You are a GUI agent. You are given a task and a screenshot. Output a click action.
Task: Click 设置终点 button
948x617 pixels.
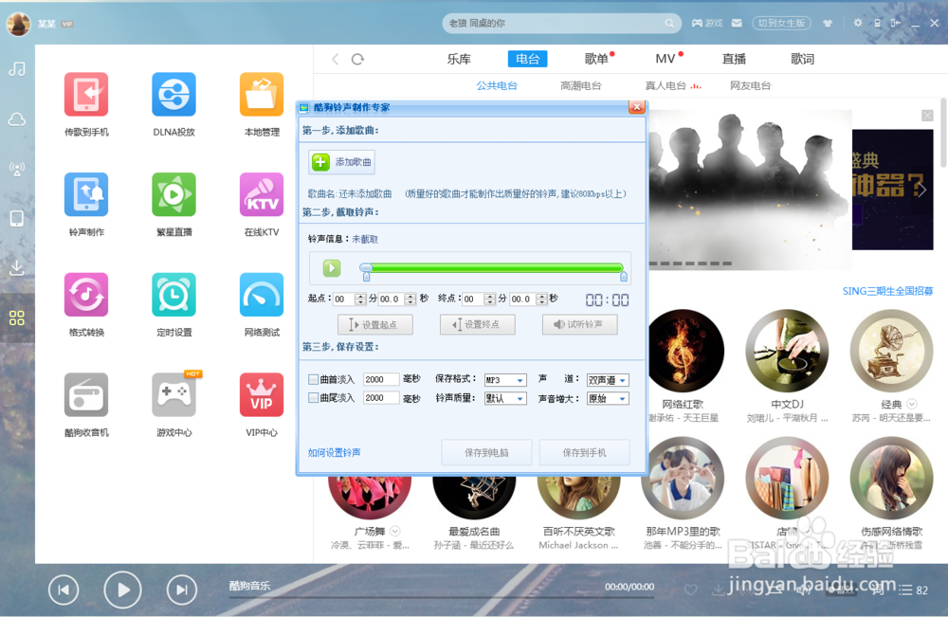(x=478, y=324)
